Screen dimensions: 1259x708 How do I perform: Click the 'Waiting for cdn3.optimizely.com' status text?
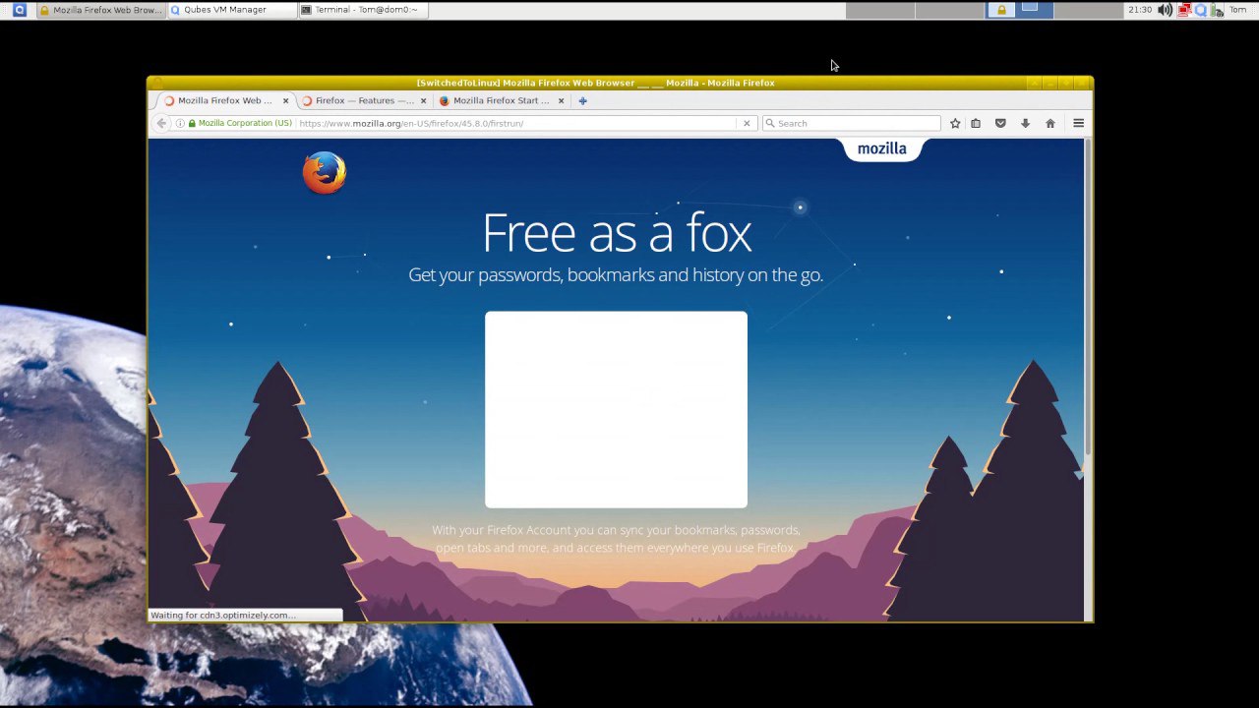[222, 616]
